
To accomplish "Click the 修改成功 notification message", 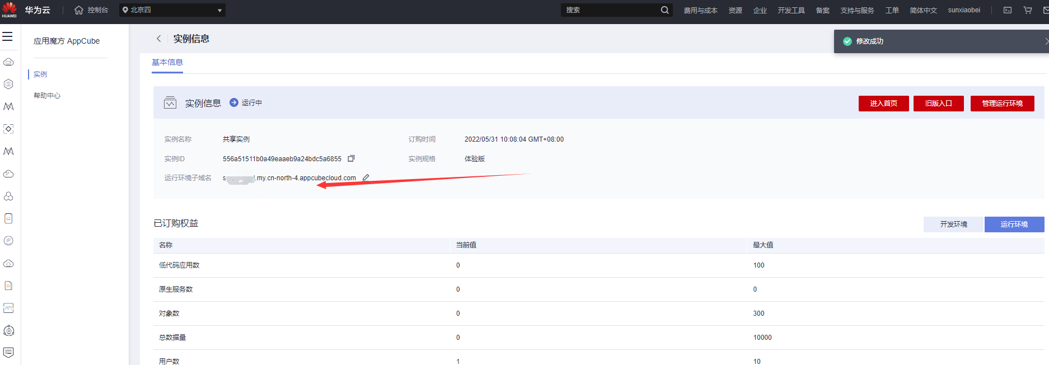I will (x=870, y=41).
